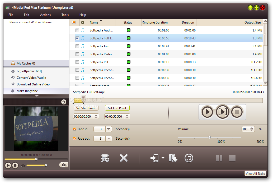273x183 pixels.
Task: Check the Softpedia Audi... row checkbox
Action: coord(77,30)
